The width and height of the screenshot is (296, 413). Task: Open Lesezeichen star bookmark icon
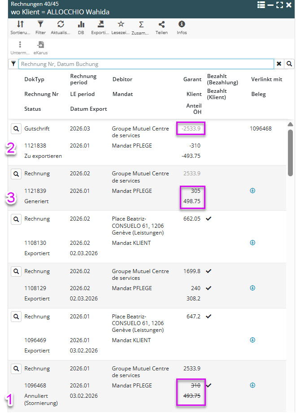[x=121, y=25]
